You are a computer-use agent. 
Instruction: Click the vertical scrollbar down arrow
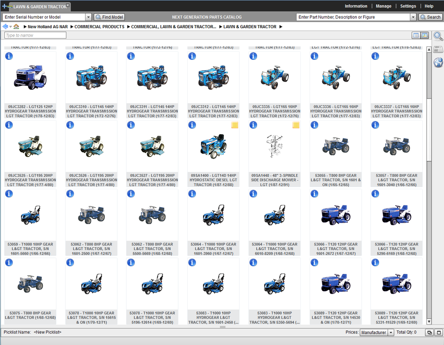pyautogui.click(x=429, y=322)
